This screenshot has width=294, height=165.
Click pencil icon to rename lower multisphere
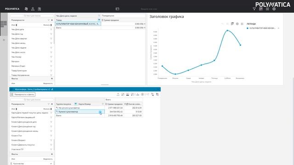(x=52, y=89)
